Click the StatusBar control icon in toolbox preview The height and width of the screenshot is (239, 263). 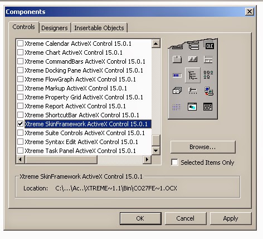(208, 59)
